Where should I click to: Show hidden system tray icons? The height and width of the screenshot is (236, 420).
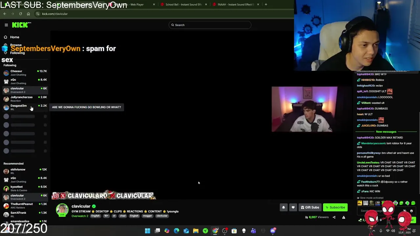[x=374, y=231]
